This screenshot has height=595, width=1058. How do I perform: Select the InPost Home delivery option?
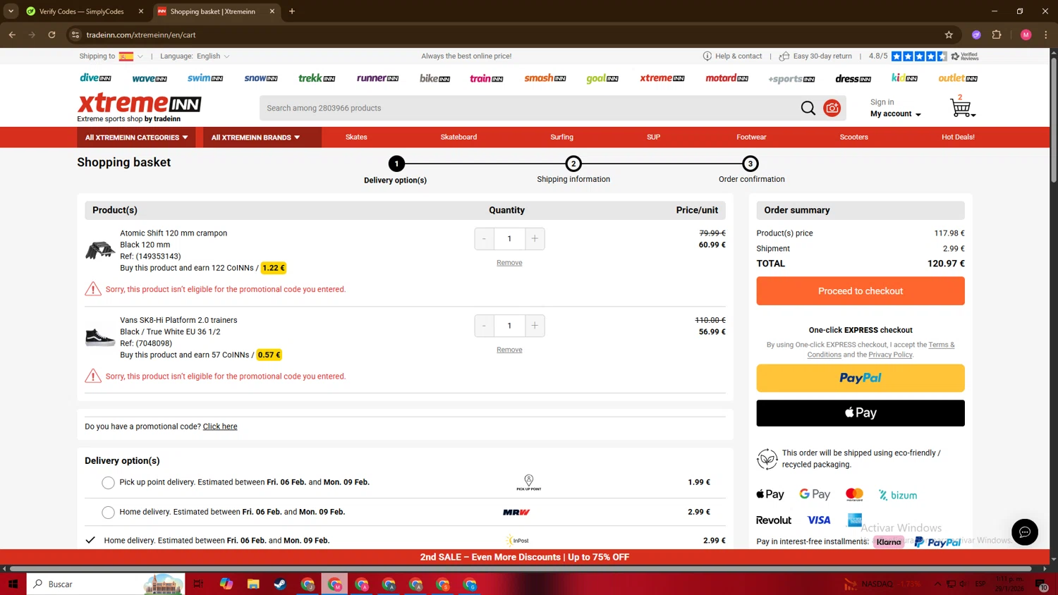coord(90,540)
